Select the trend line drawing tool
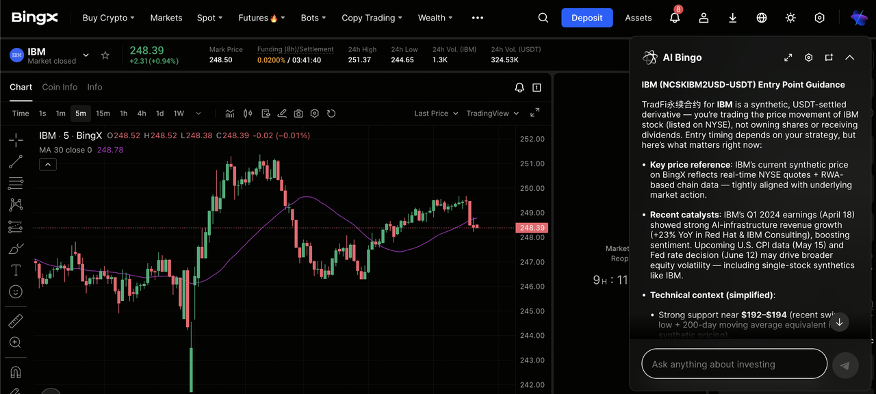Viewport: 876px width, 394px height. click(16, 162)
